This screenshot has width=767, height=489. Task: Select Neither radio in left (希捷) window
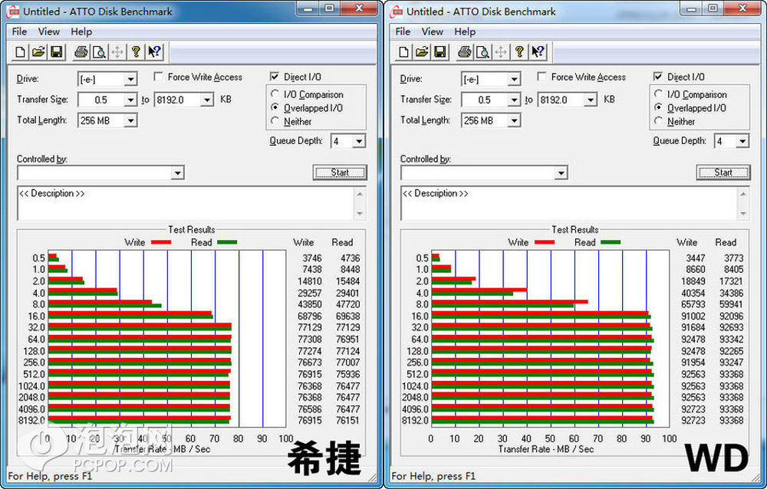(275, 121)
